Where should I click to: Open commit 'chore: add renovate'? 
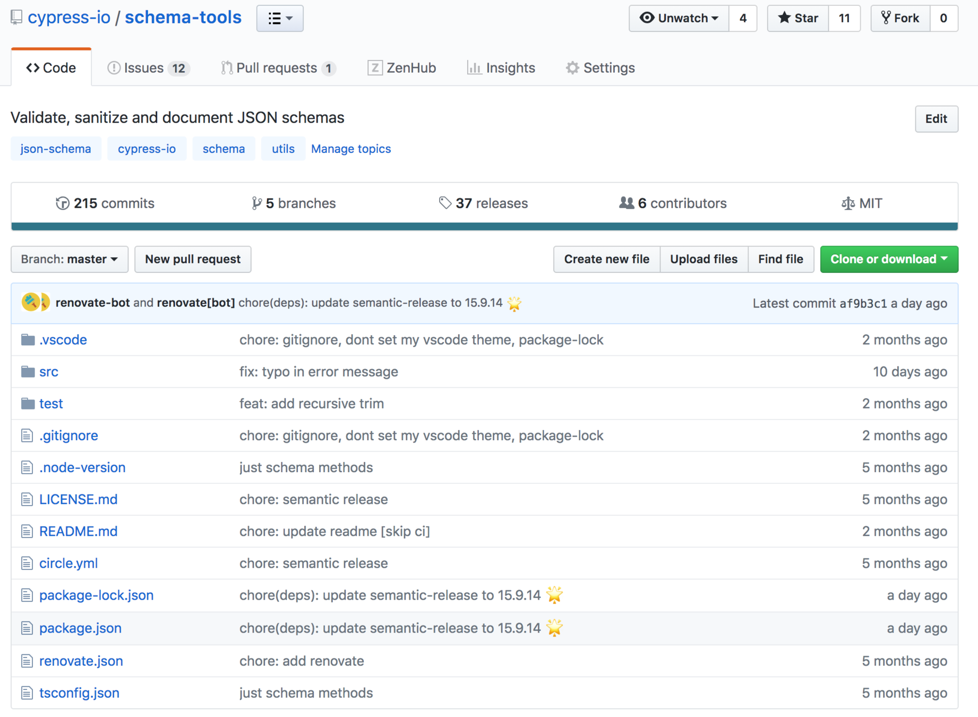coord(302,661)
